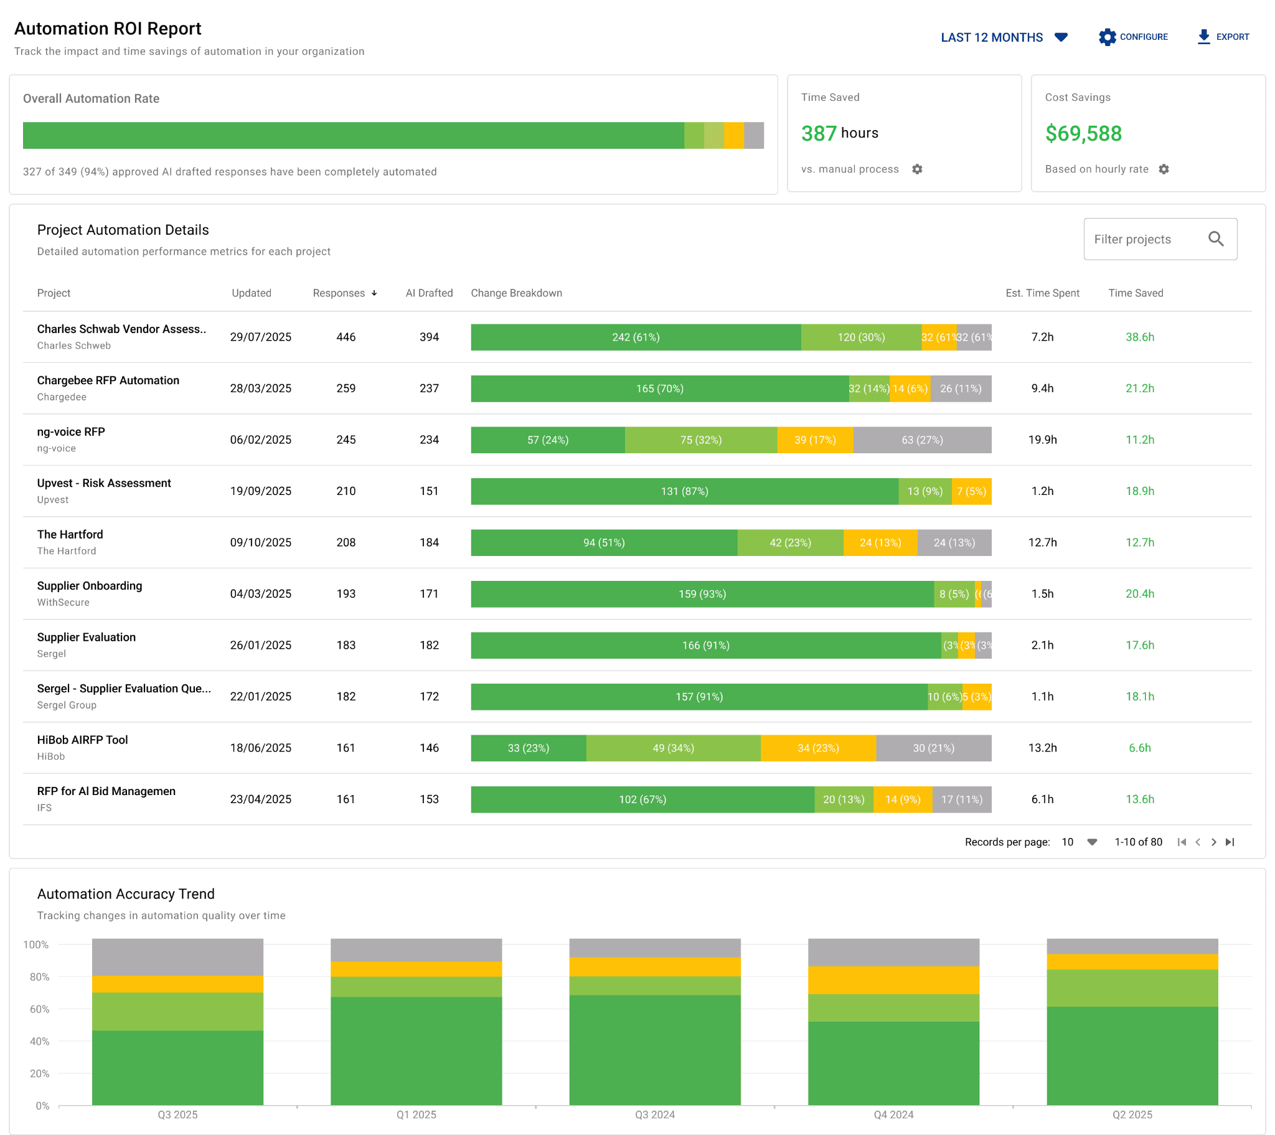Toggle Responses column sort arrow

pos(374,293)
